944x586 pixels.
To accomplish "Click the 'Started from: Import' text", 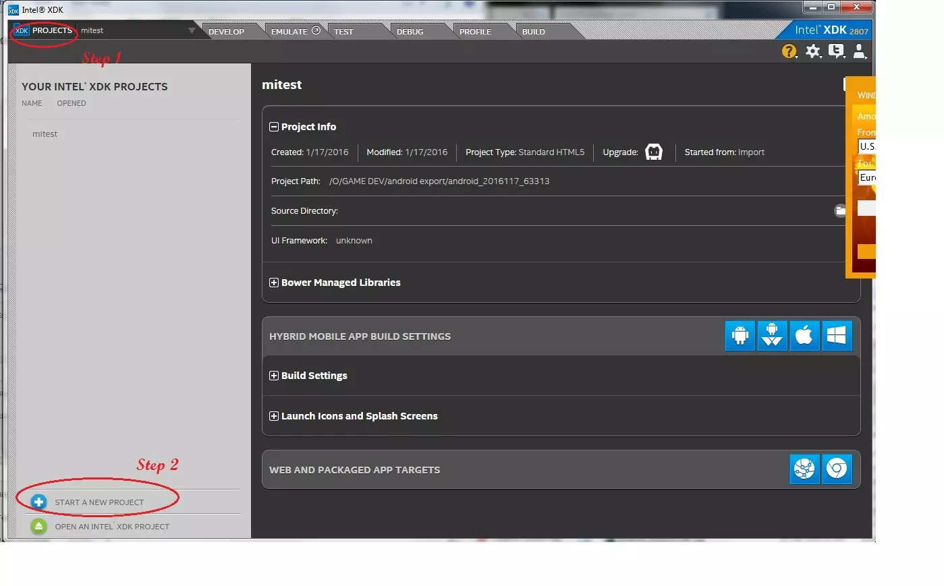I will click(x=725, y=152).
